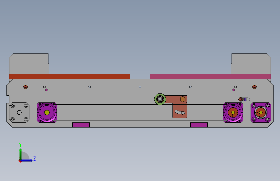This screenshot has height=181, width=280.
Task: Click the Z label of the coordinate triad
Action: (x=35, y=158)
